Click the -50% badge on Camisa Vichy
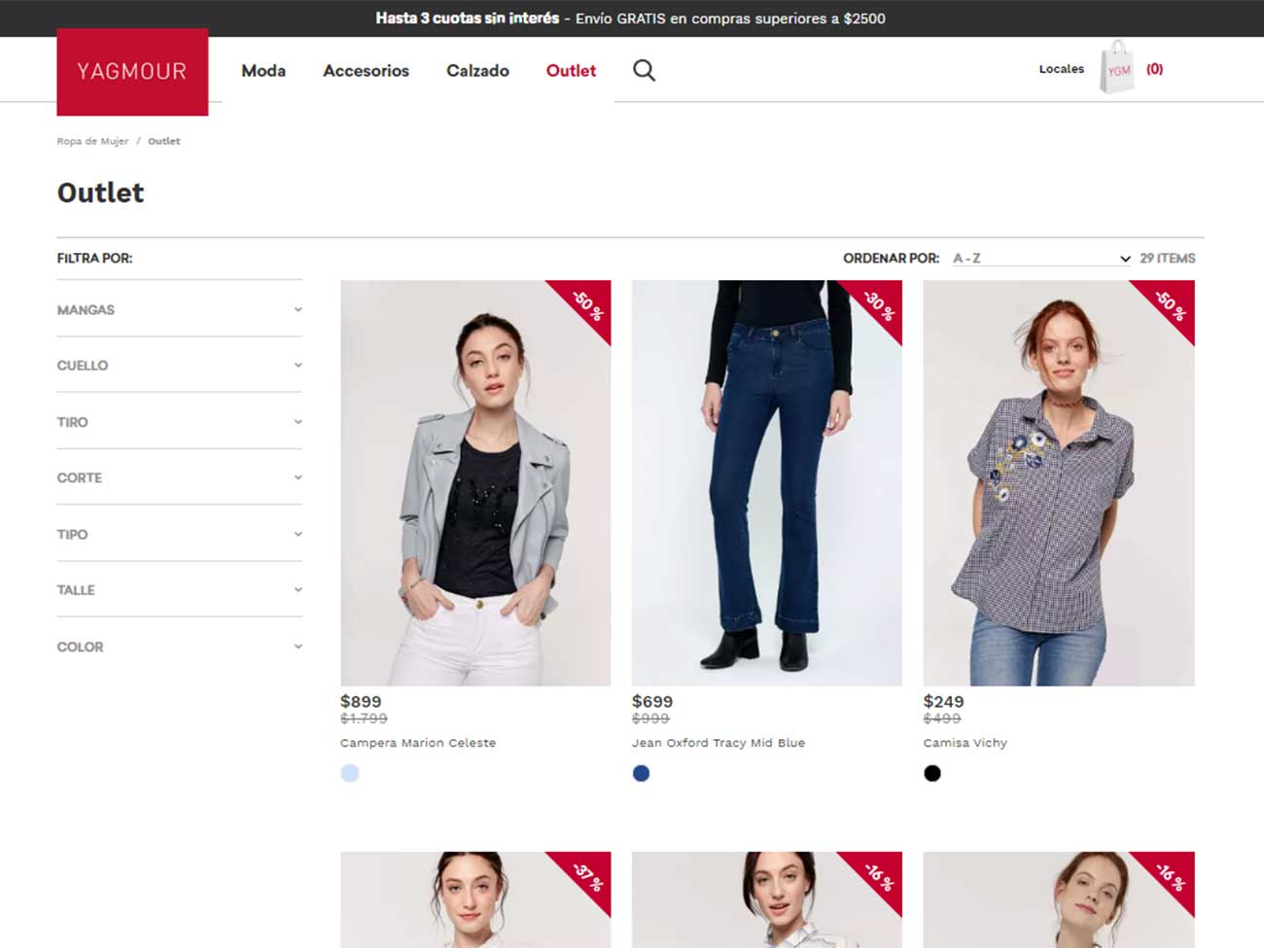The height and width of the screenshot is (948, 1264). 1169,305
